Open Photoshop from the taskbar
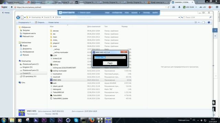Screen dimensions: 220x123 tap(52, 120)
